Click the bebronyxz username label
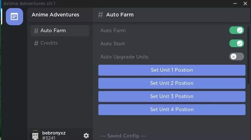The height and width of the screenshot is (140, 251). click(x=54, y=133)
